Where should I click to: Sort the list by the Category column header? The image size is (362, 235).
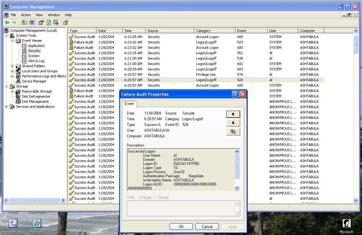point(215,31)
